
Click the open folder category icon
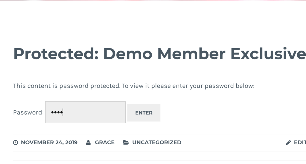coord(126,142)
